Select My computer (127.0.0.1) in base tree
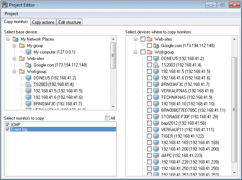 (x=54, y=52)
